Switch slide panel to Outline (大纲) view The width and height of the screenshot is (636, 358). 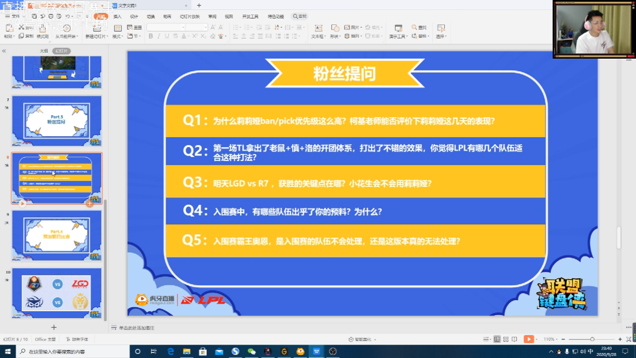(x=44, y=51)
